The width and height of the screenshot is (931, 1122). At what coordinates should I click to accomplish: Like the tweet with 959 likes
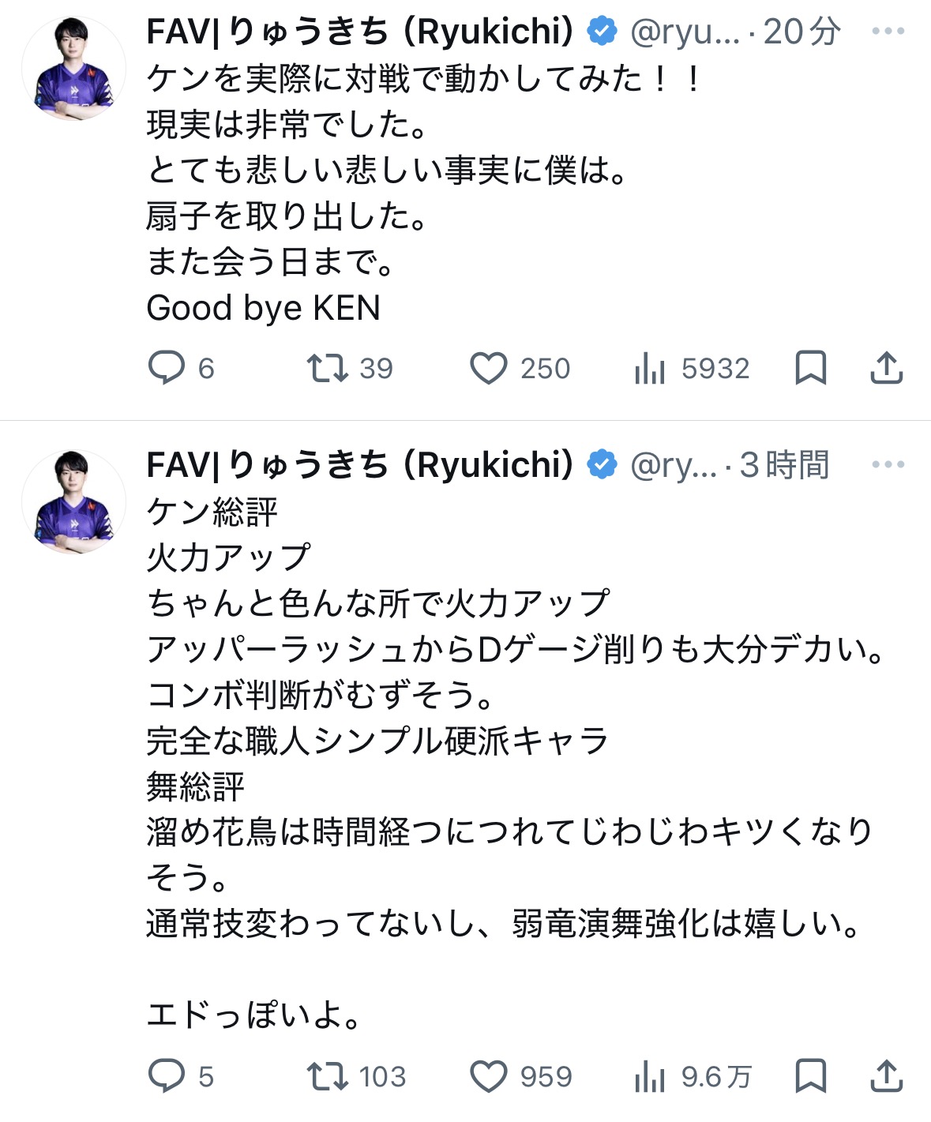[488, 1075]
